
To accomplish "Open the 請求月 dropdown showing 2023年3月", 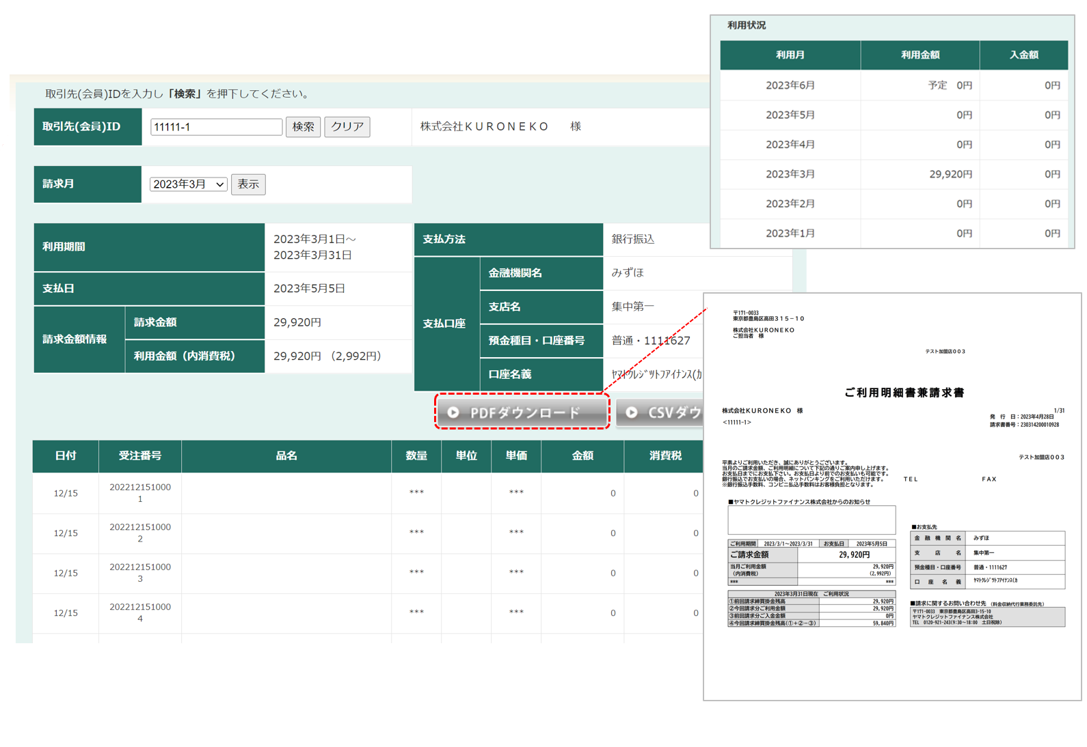I will (x=188, y=184).
